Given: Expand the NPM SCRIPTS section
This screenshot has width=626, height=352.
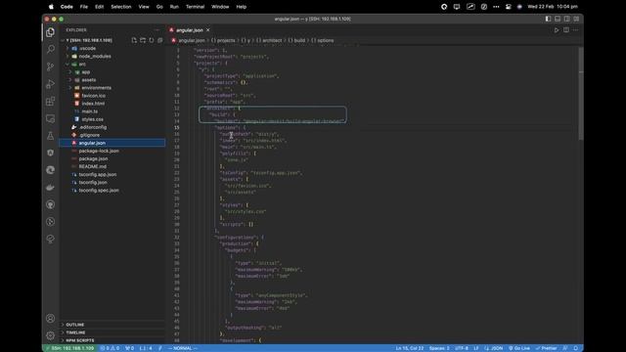Looking at the screenshot, I should 112,340.
